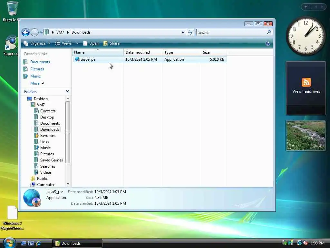Sort by the Type column header
Viewport: 330px width, 248px height.
pyautogui.click(x=181, y=52)
